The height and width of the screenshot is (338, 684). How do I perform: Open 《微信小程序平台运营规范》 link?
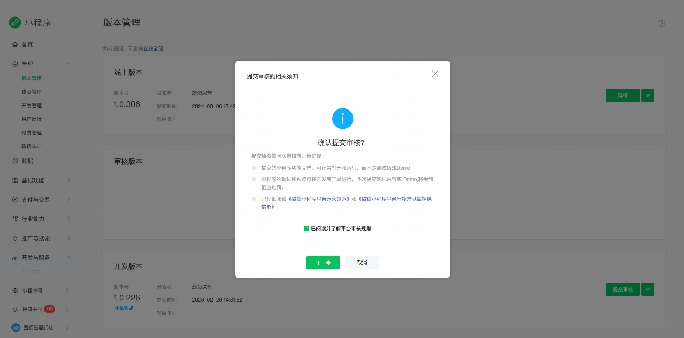tap(319, 199)
